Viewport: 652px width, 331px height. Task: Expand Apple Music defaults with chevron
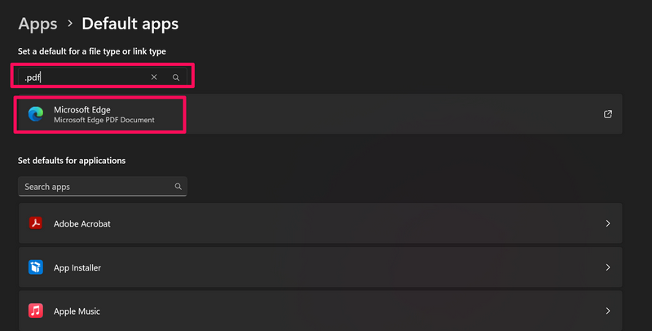point(608,311)
